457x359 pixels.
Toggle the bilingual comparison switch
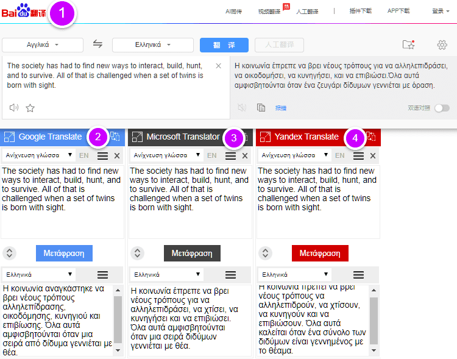442,108
